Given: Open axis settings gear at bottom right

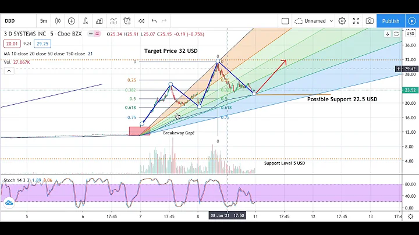Looking at the screenshot, I should pos(410,216).
